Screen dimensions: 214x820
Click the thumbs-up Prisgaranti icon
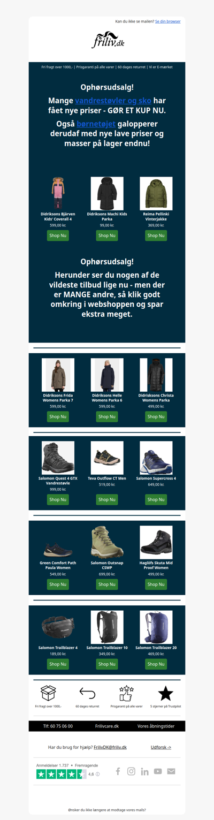tap(126, 693)
